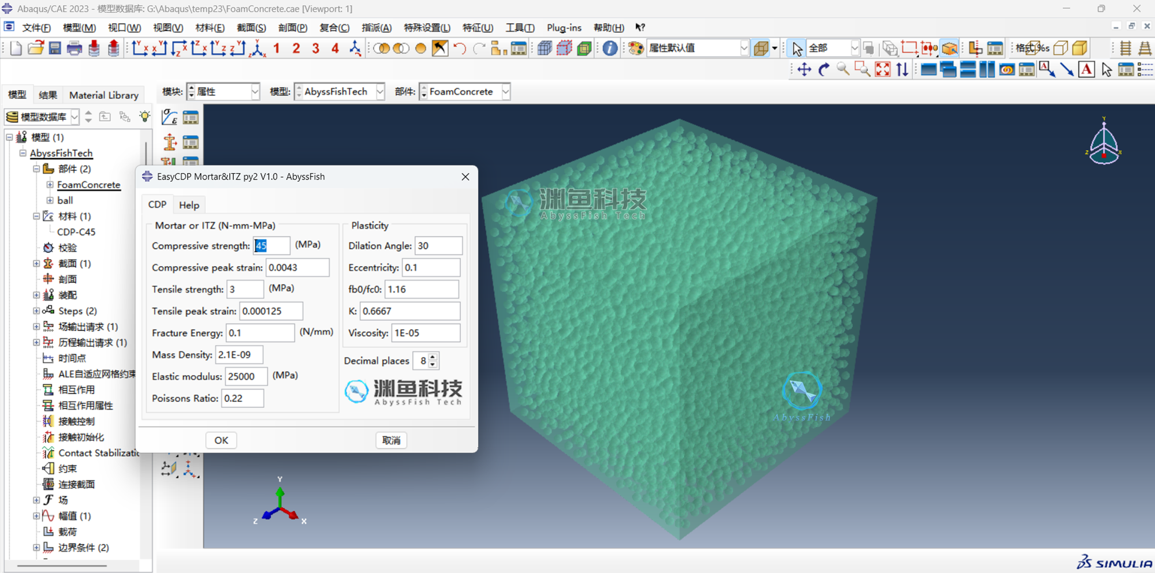Click the Undo arrow icon
This screenshot has height=573, width=1155.
point(460,48)
